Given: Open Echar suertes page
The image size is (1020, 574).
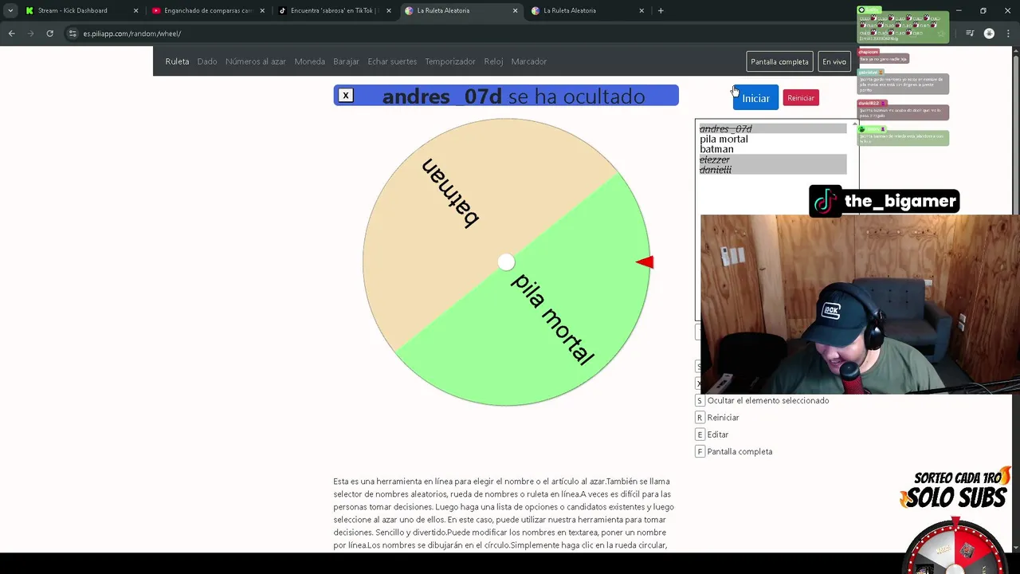Looking at the screenshot, I should (392, 61).
